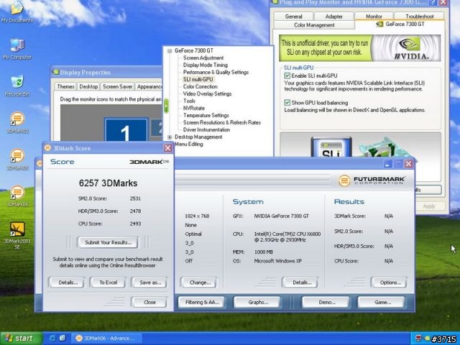Click the Display Properties title bar
460x345 pixels.
[x=106, y=72]
